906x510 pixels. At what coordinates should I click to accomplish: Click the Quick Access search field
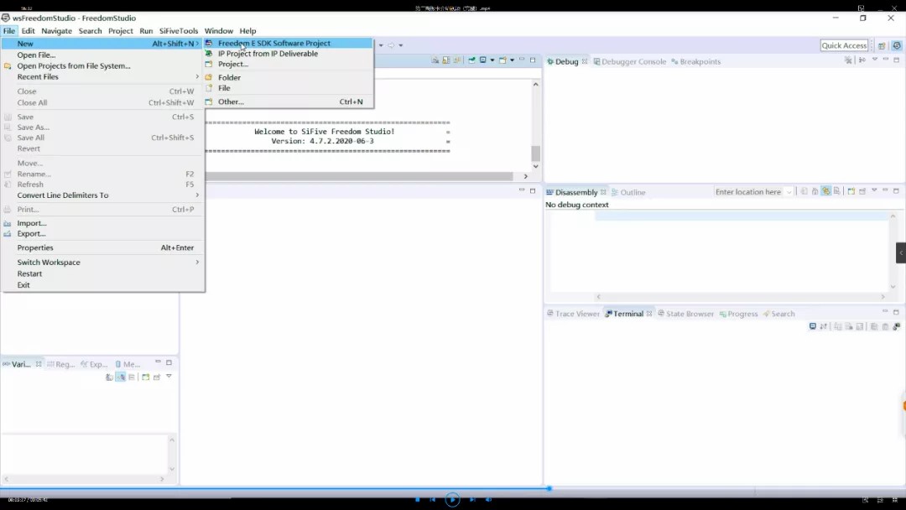pyautogui.click(x=844, y=45)
